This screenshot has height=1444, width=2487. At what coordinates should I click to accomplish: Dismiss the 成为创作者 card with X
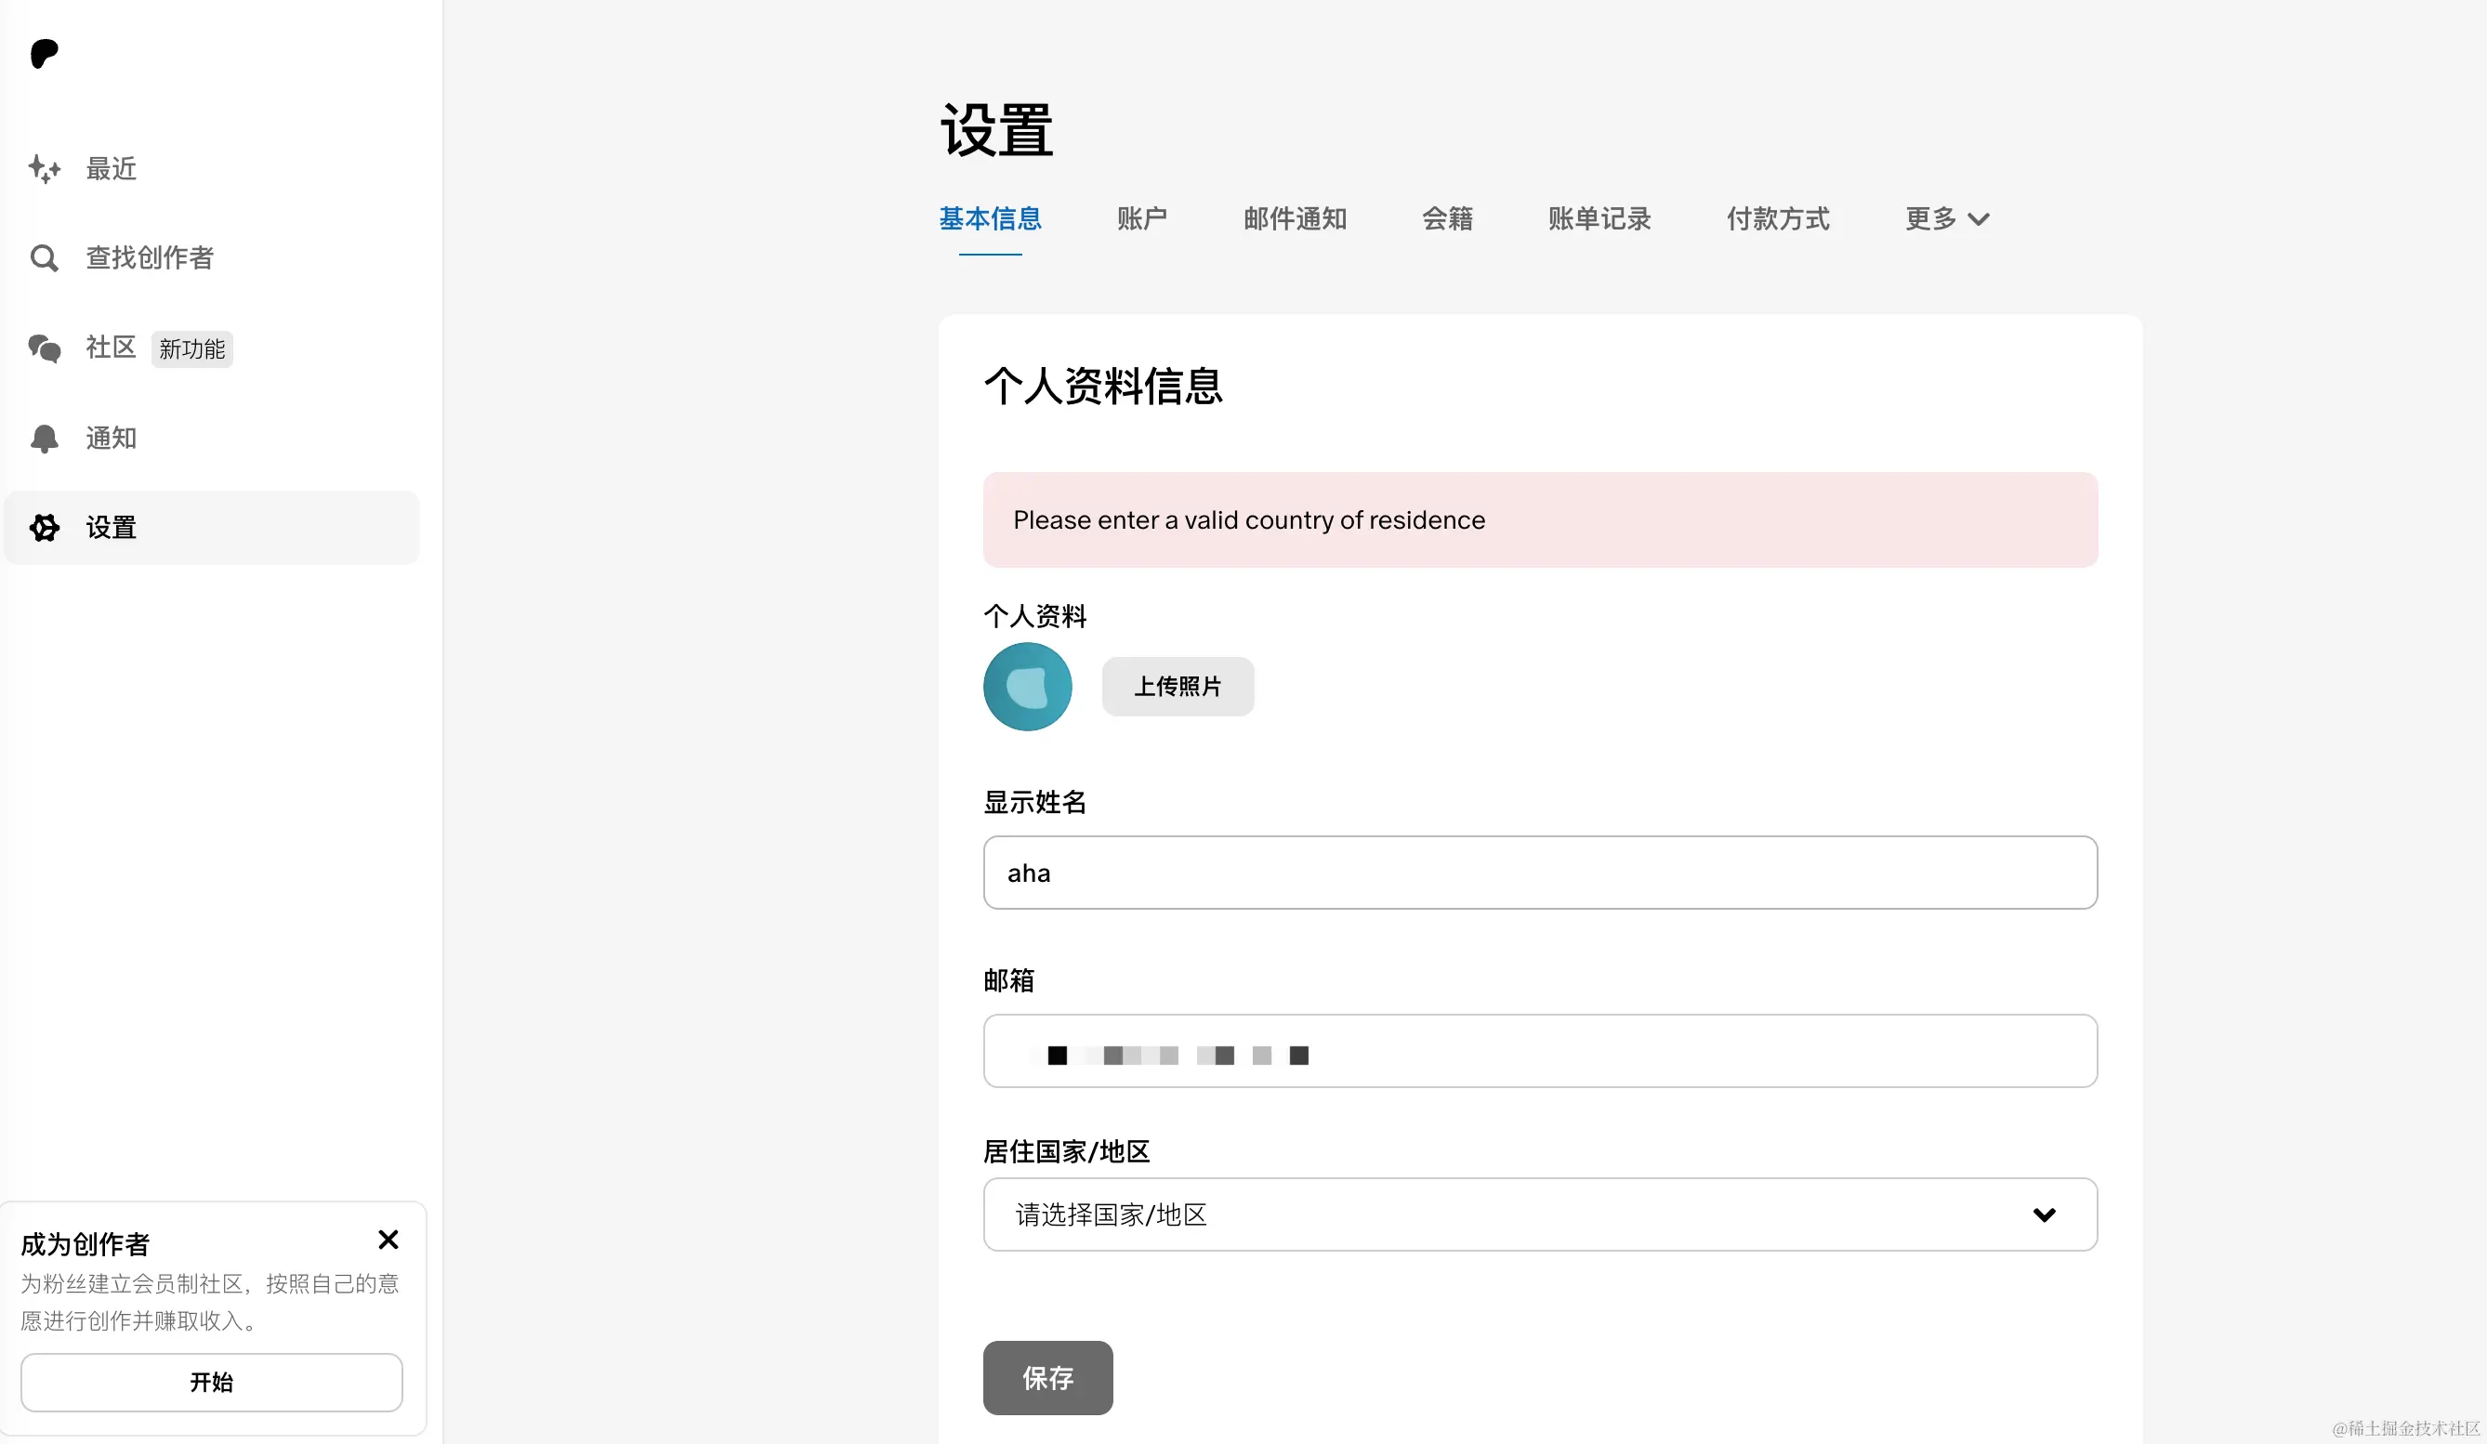click(388, 1240)
